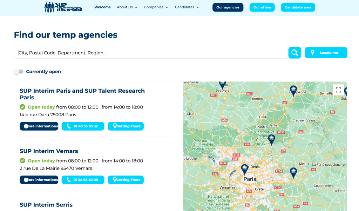
Task: Select the agency pin near Meaux
Action: pyautogui.click(x=293, y=173)
